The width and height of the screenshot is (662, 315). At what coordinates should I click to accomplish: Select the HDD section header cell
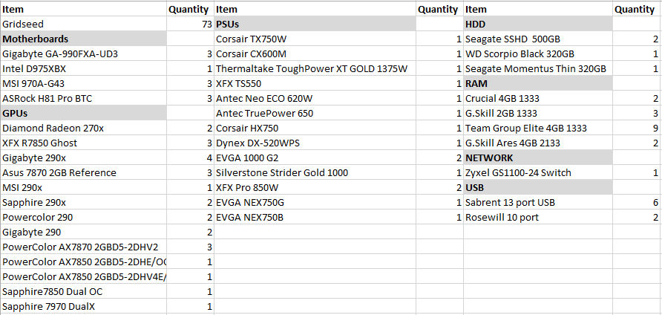[538, 24]
